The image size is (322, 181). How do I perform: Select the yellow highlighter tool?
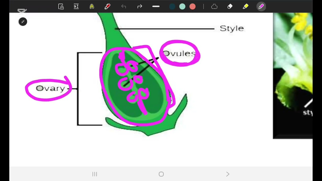coord(246,7)
